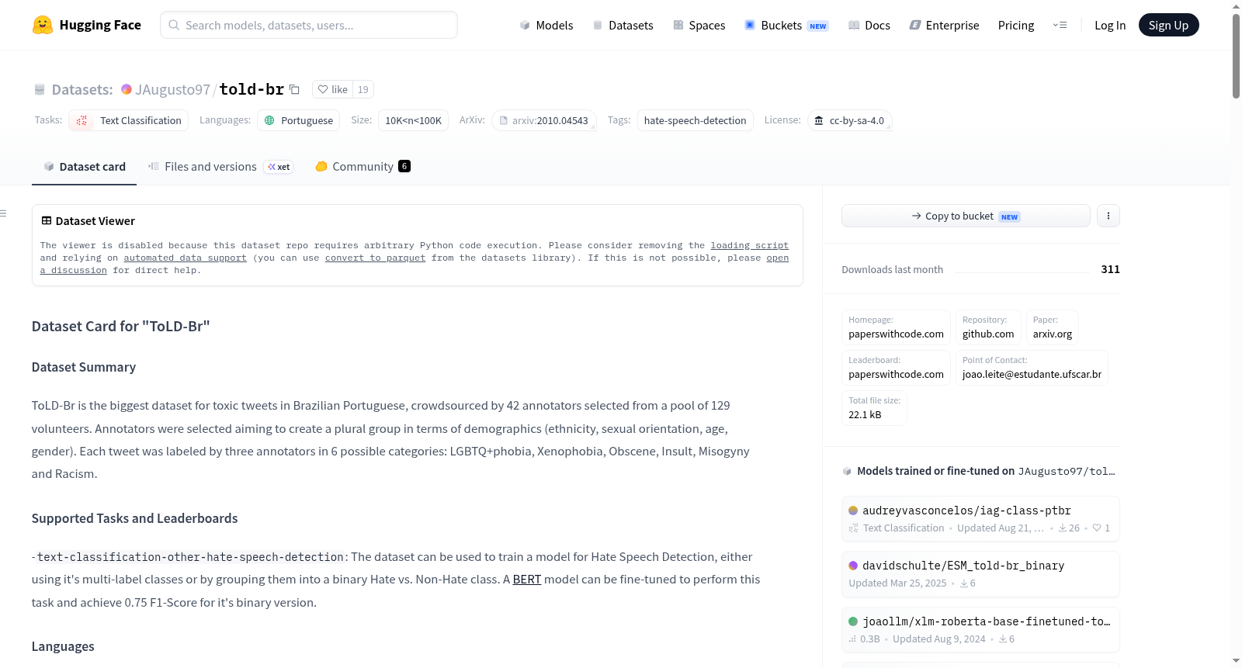This screenshot has height=668, width=1242.
Task: Click the Supported Tasks and Leaderboards heading
Action: 135,518
